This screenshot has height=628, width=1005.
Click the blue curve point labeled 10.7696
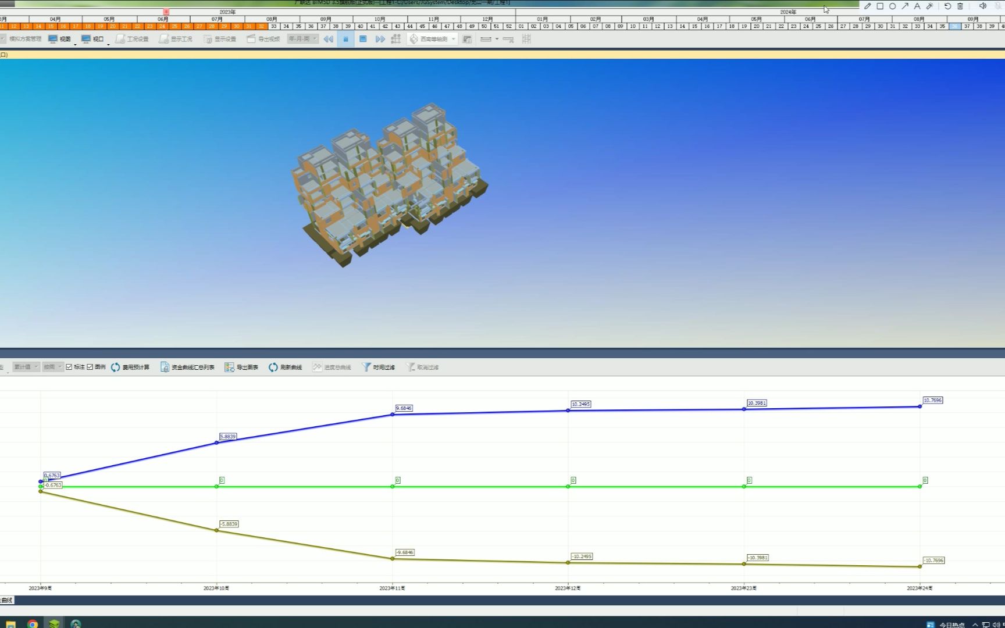tap(920, 406)
